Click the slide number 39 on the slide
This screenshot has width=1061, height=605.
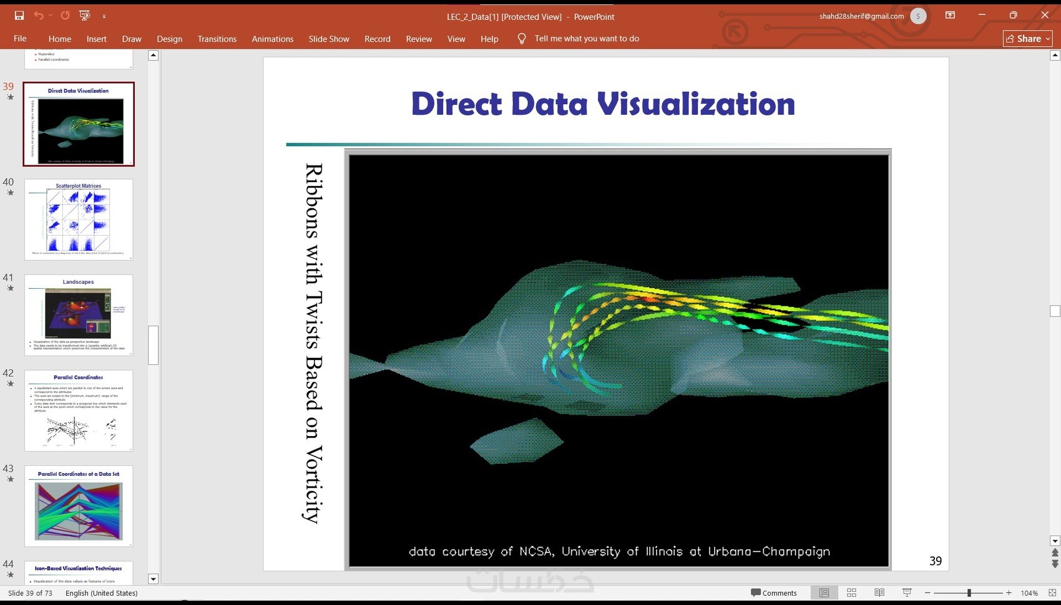coord(936,561)
